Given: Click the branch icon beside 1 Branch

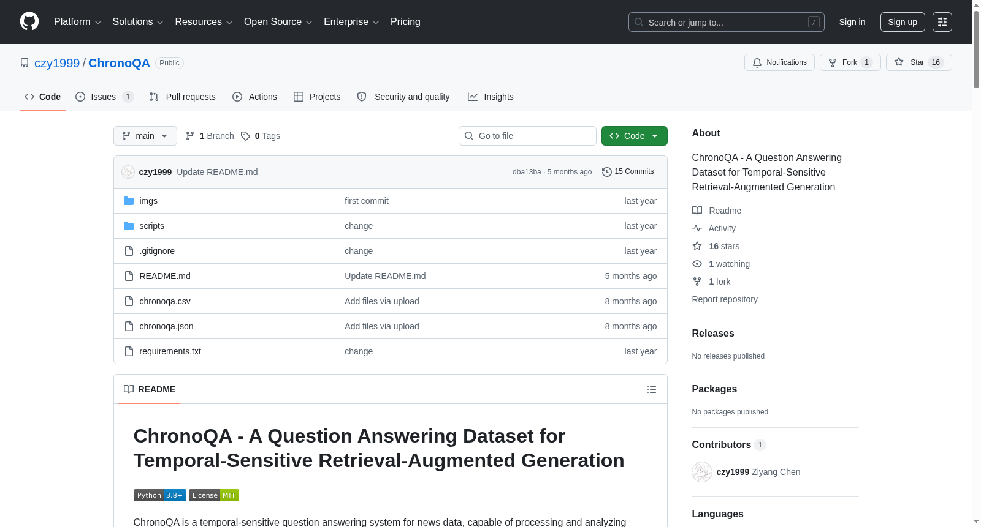Looking at the screenshot, I should click(190, 136).
